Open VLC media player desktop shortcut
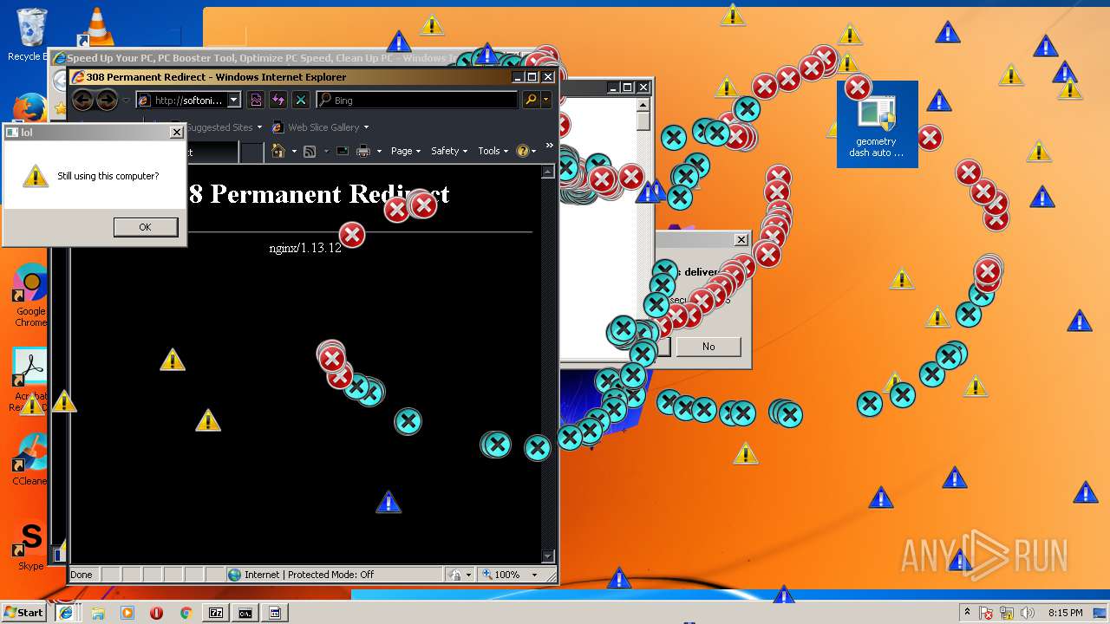The width and height of the screenshot is (1110, 624). 97,26
